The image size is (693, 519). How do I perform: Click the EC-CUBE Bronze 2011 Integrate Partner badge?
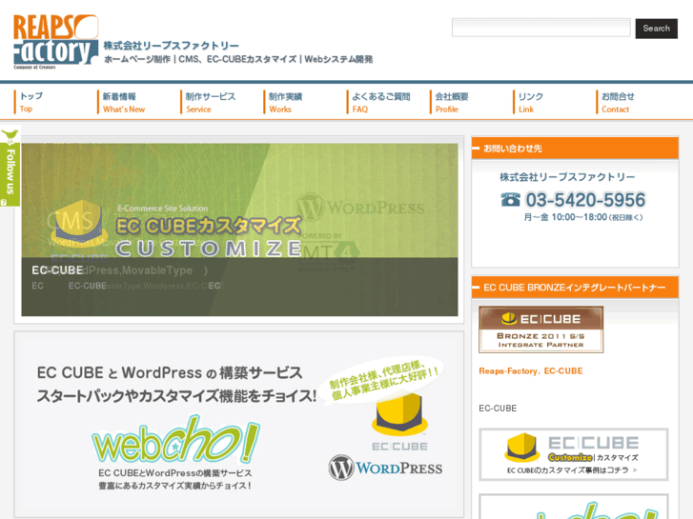pyautogui.click(x=541, y=329)
